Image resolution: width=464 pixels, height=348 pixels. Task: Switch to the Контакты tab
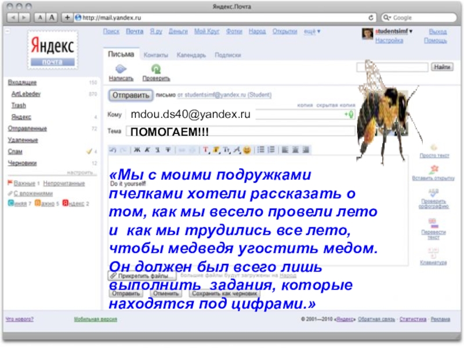[155, 55]
